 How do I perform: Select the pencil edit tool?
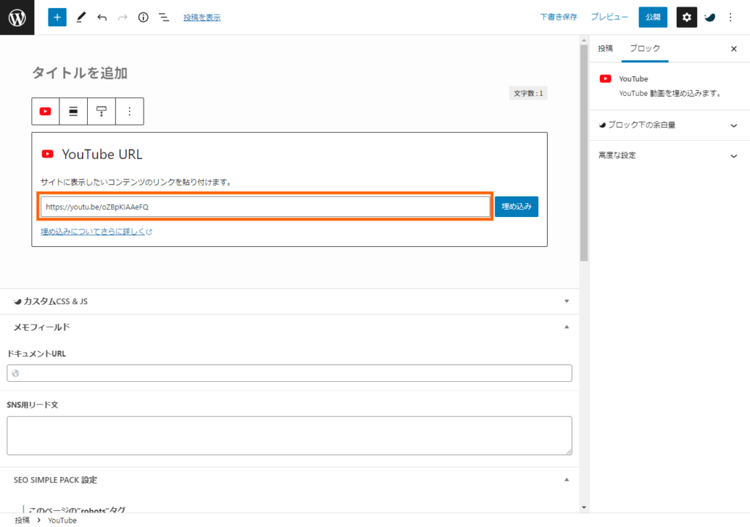[x=81, y=18]
